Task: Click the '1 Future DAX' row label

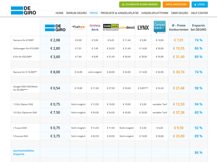Action: 20,128
